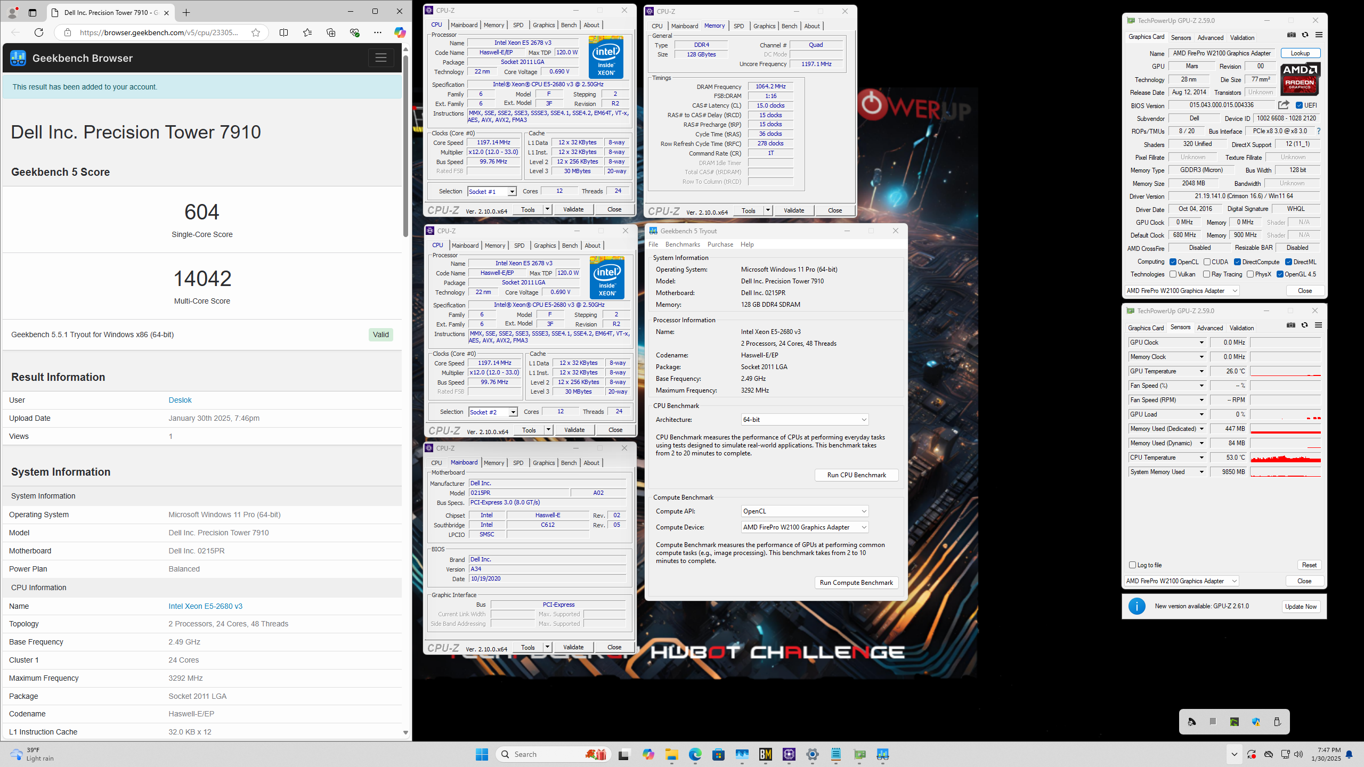
Task: Click the AMD Radeon Graphics logo in GPU-Z
Action: [1300, 79]
